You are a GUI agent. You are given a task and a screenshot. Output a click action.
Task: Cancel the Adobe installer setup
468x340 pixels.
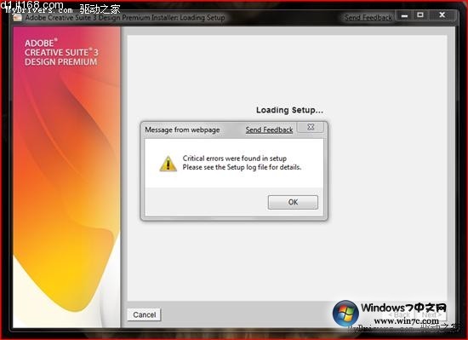coord(144,314)
